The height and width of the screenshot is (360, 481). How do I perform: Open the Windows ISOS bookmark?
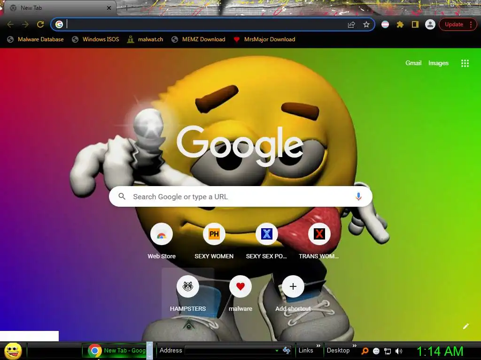95,39
